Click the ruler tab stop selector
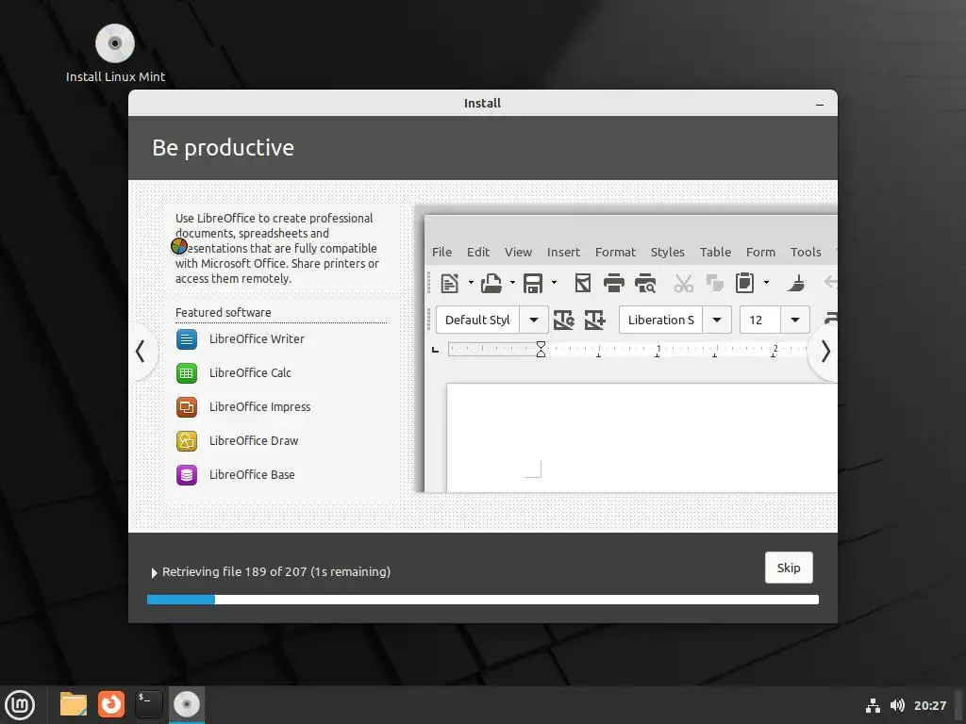The image size is (966, 724). pos(436,350)
